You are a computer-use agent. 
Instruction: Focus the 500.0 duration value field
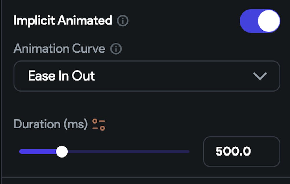241,151
